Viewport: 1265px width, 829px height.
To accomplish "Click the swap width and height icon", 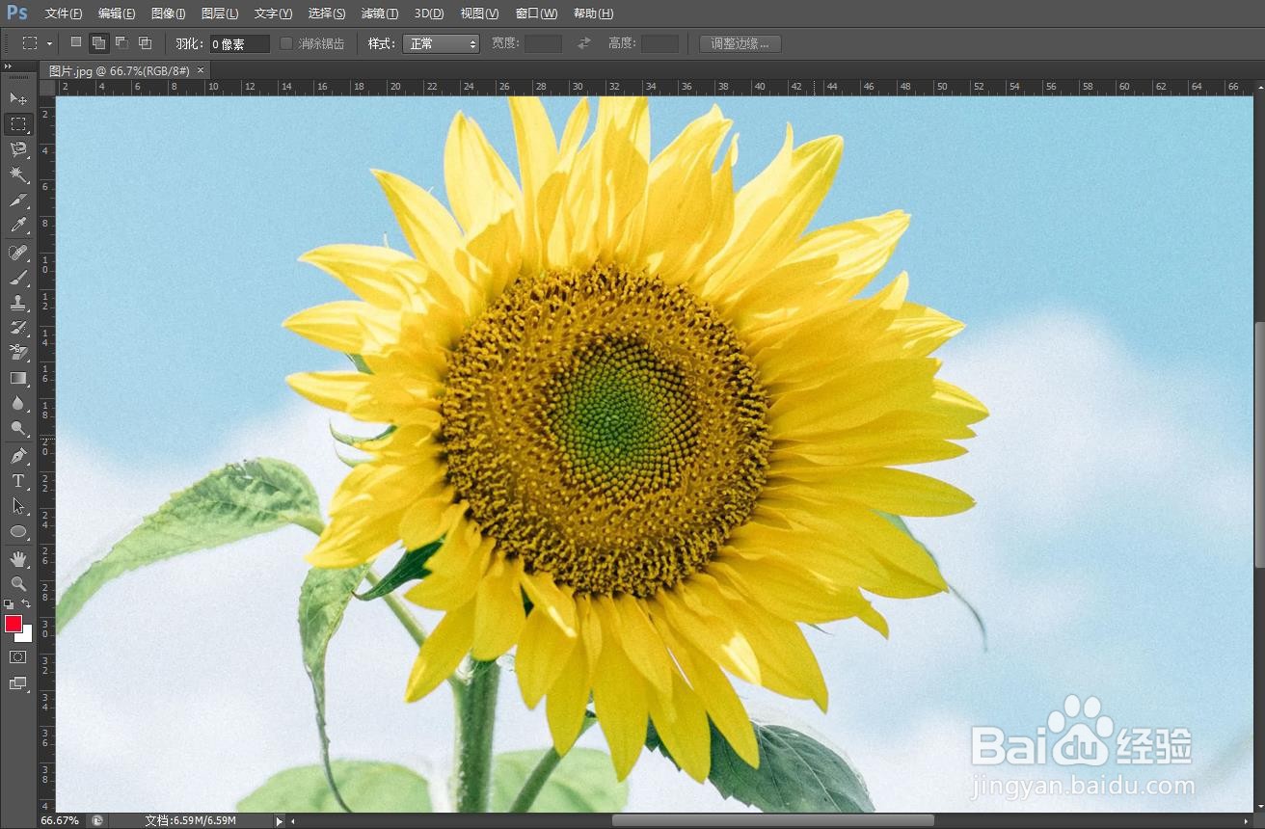I will [584, 43].
